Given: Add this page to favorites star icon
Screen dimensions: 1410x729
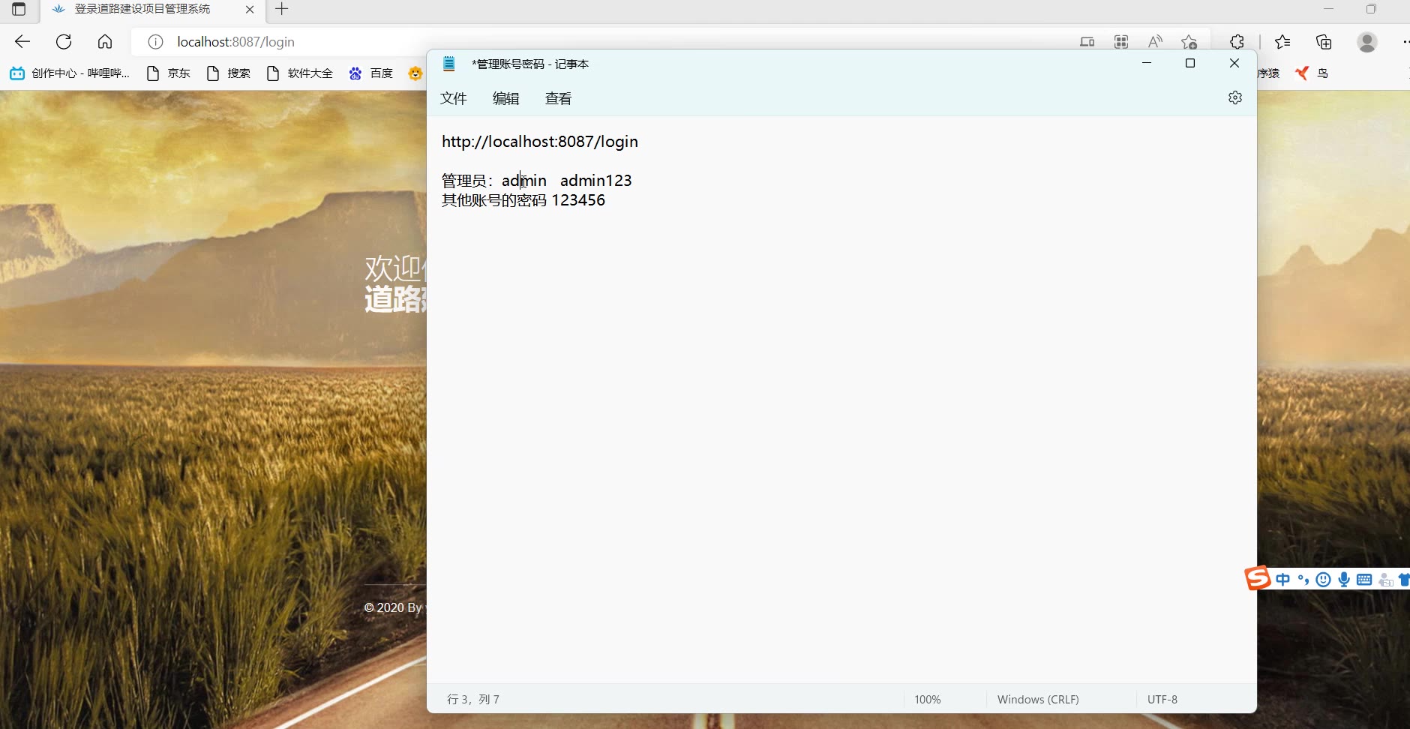Looking at the screenshot, I should 1189,42.
